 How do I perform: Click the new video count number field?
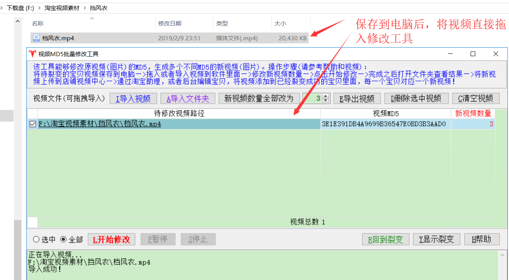pyautogui.click(x=312, y=99)
